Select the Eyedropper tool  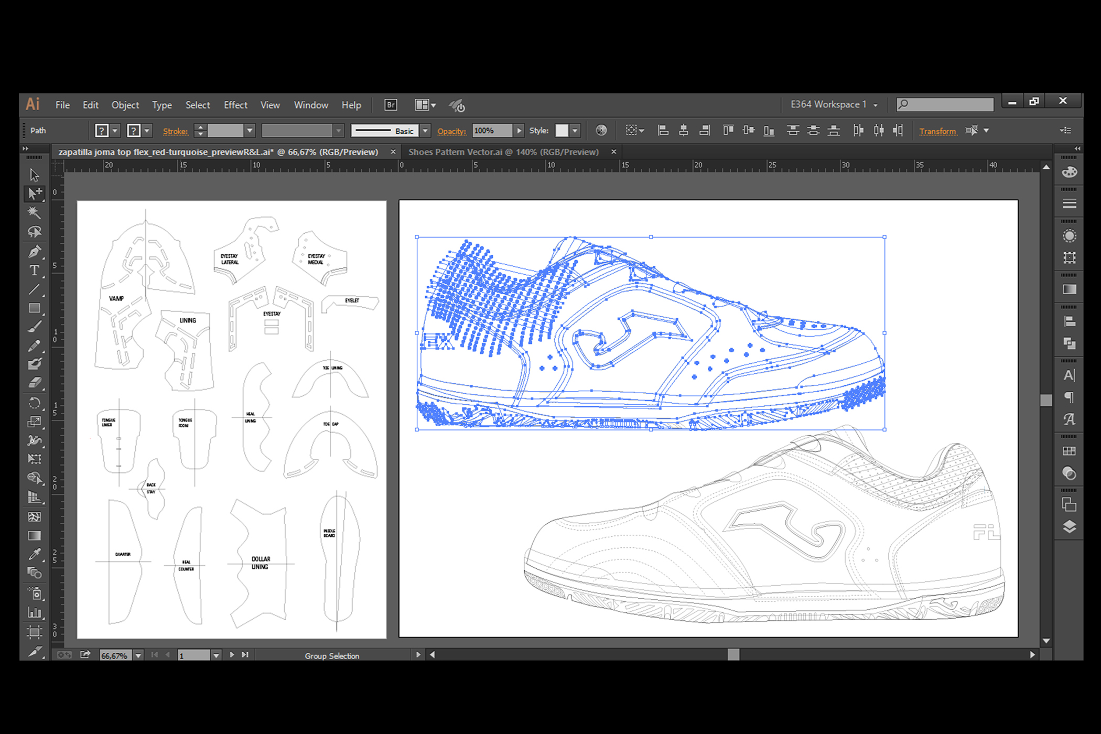coord(35,554)
